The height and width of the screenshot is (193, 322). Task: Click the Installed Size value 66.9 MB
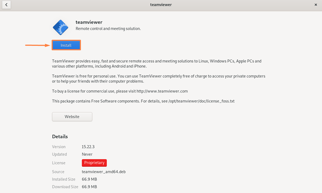point(89,179)
